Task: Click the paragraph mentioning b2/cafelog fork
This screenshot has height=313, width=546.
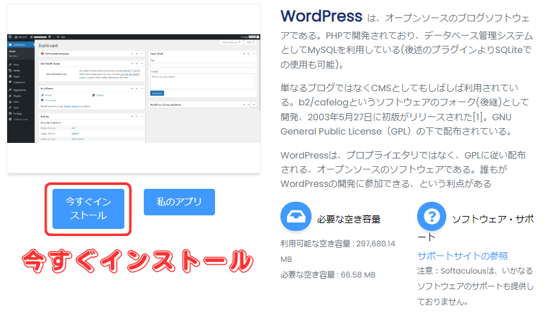Action: (405, 109)
